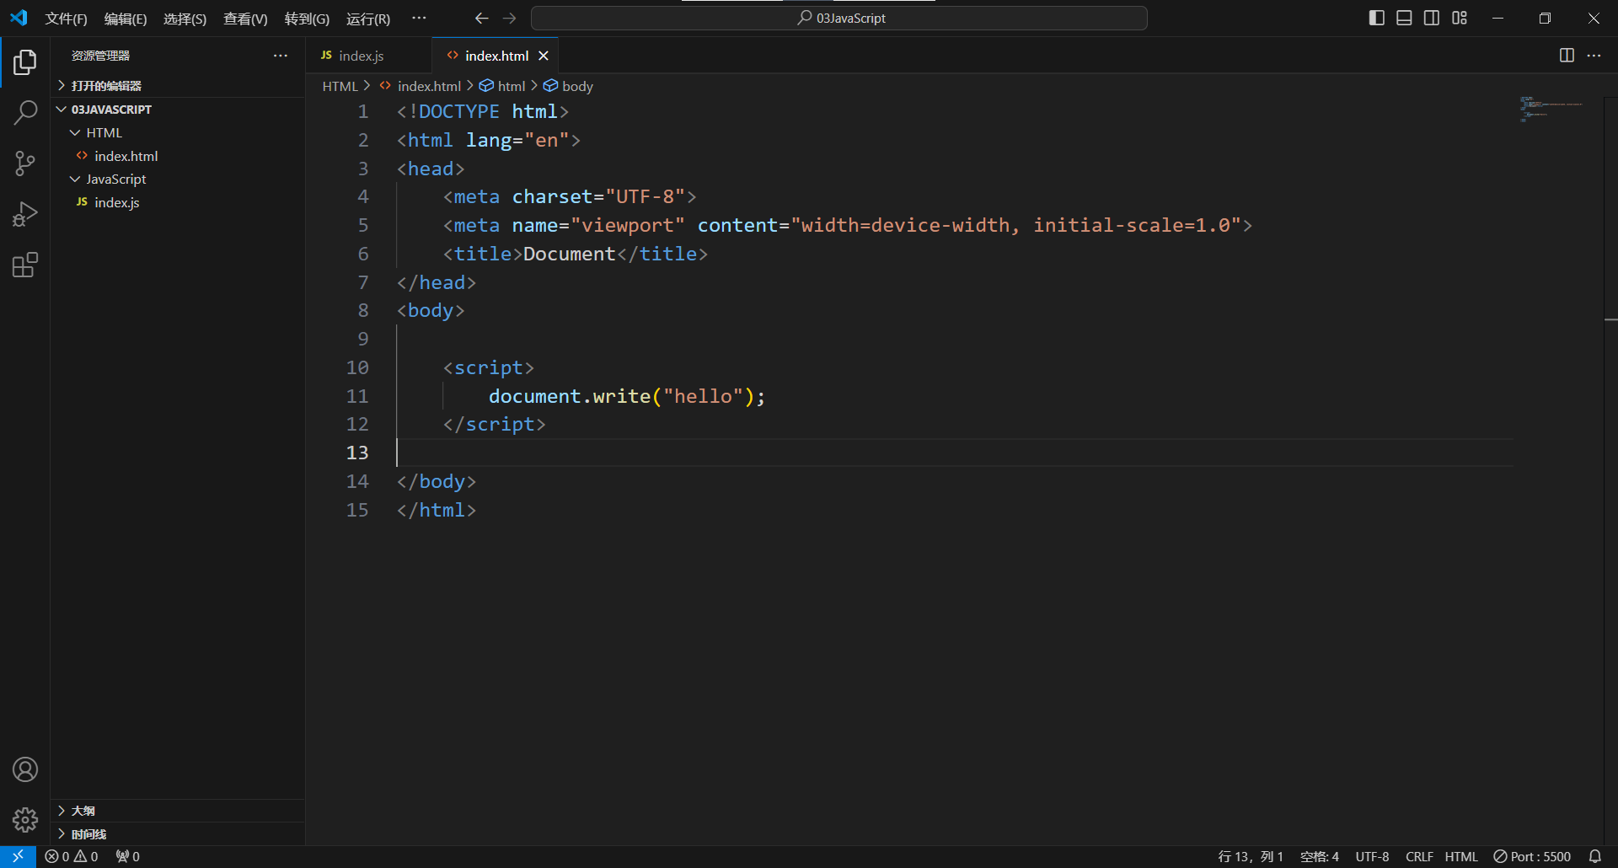Open the 运行(R) menu
This screenshot has width=1618, height=868.
click(x=368, y=19)
